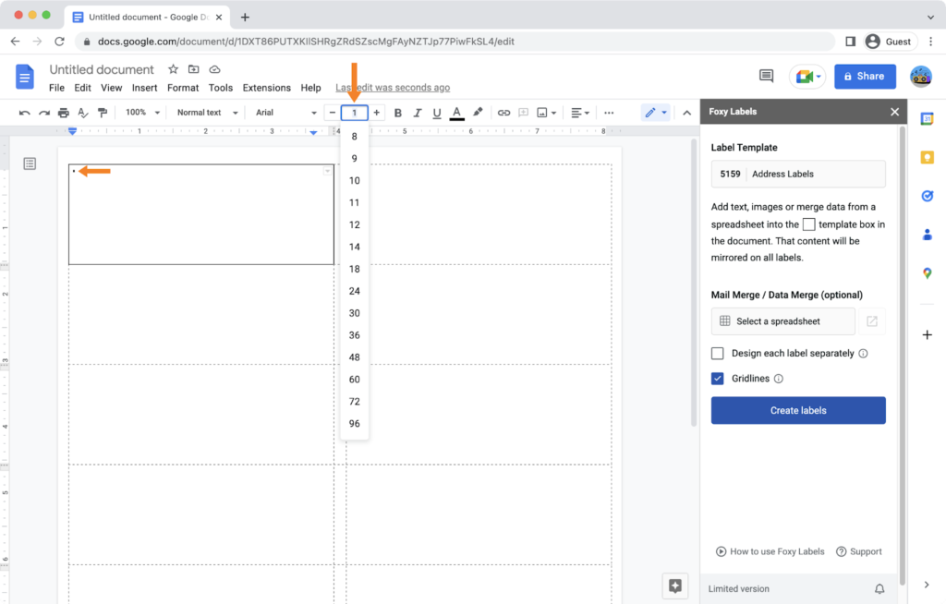Select font size 14 from the list
Viewport: 946px width, 604px height.
click(354, 247)
